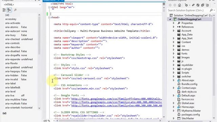Refresh the Solution Explorer tree
The height and width of the screenshot is (122, 217).
point(198,5)
